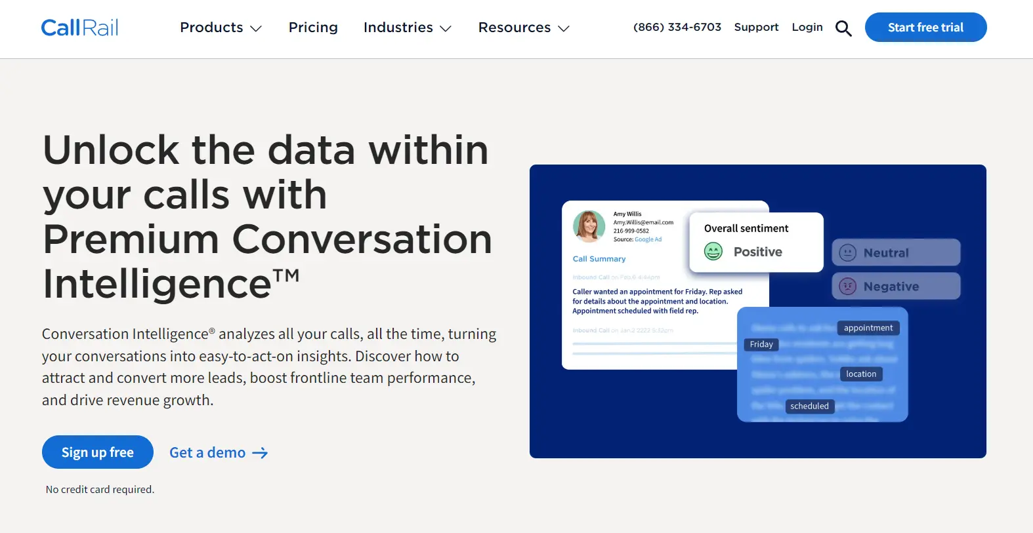Go to the Pricing page

tap(313, 28)
